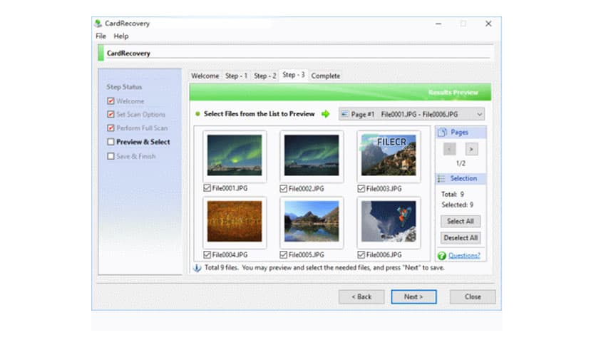Image resolution: width=596 pixels, height=345 pixels.
Task: Click the '1/2' page indicator text
Action: (461, 163)
